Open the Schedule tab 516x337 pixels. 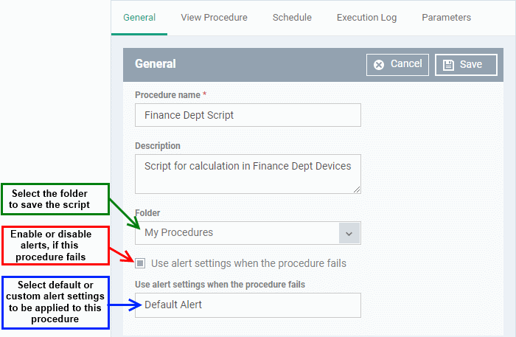pos(292,18)
